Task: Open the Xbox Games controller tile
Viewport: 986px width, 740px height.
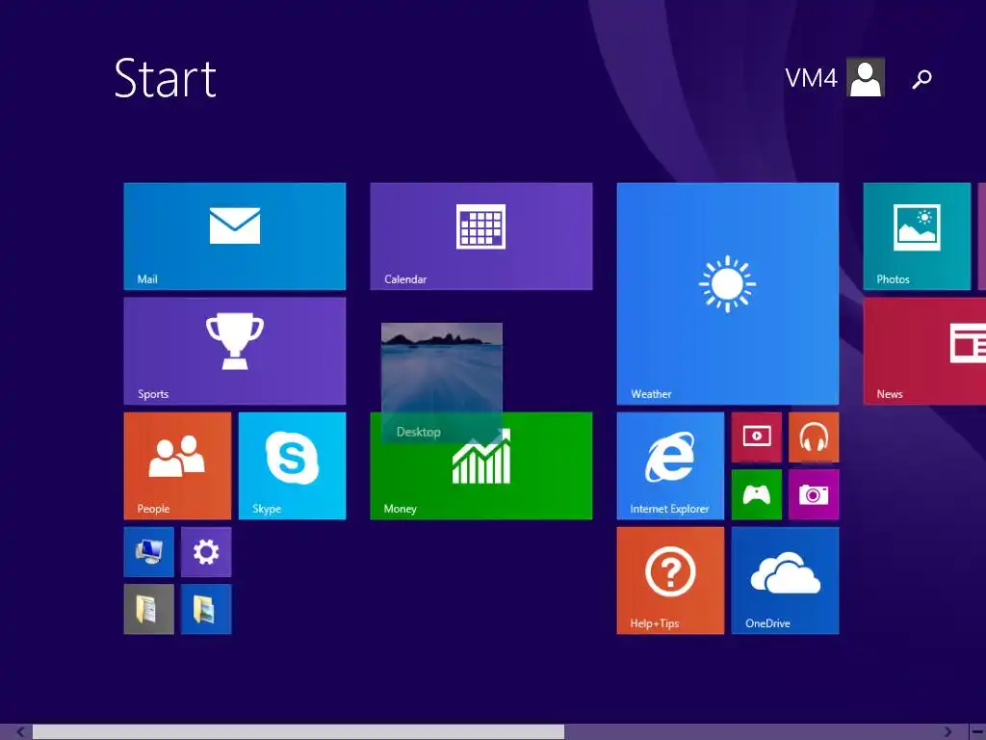Action: (757, 494)
